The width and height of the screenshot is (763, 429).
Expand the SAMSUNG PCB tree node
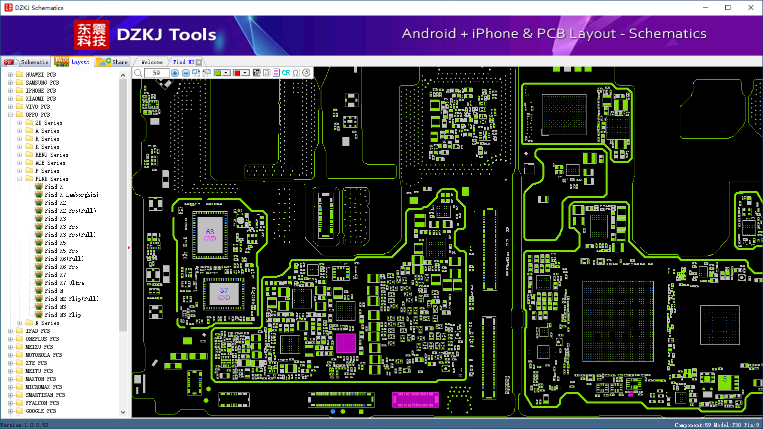[x=10, y=83]
